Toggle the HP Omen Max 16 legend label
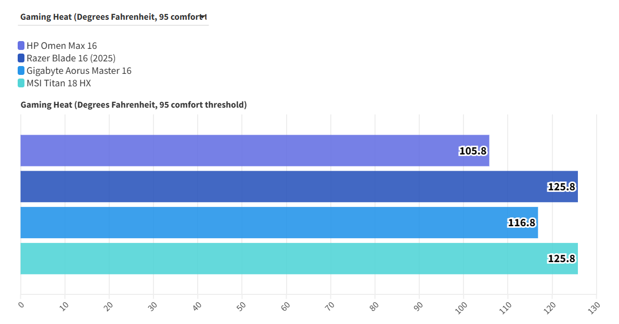 coord(61,46)
